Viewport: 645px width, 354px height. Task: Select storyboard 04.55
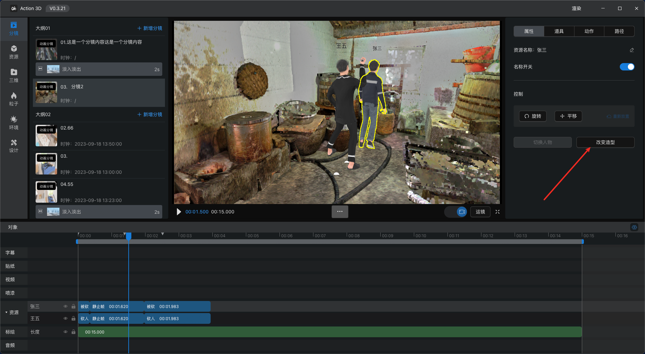99,192
